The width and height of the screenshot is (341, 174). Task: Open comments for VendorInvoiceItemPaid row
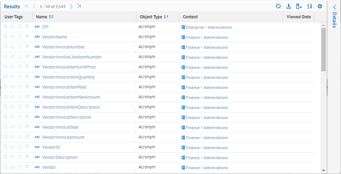pos(27,86)
